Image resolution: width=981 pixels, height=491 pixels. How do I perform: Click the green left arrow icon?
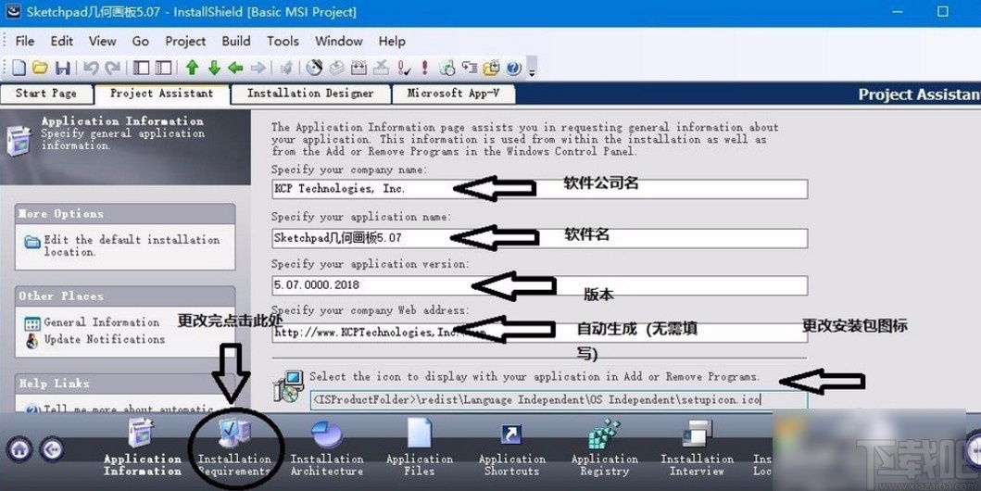pos(236,68)
